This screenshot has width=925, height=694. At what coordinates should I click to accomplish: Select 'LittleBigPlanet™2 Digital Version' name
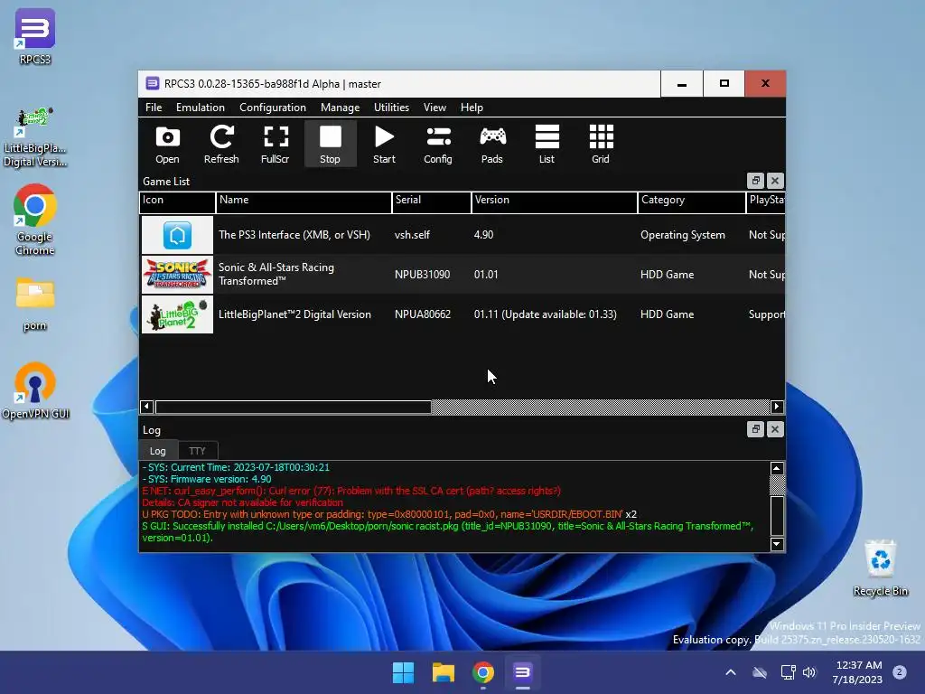pyautogui.click(x=295, y=314)
